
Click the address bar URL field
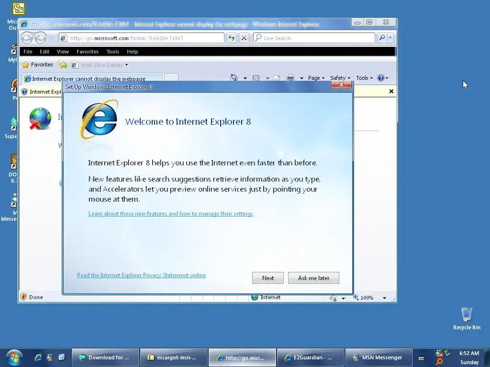click(x=142, y=38)
